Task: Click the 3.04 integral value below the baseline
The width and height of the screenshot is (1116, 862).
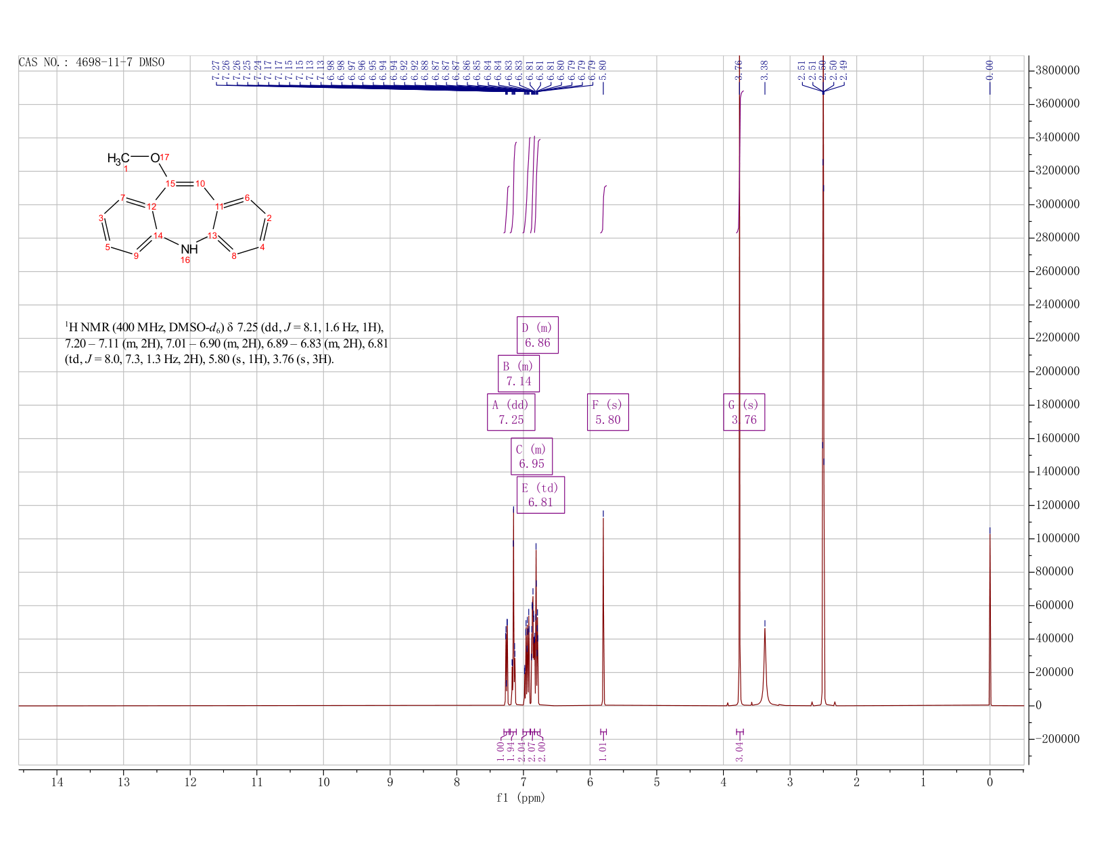Action: 739,751
